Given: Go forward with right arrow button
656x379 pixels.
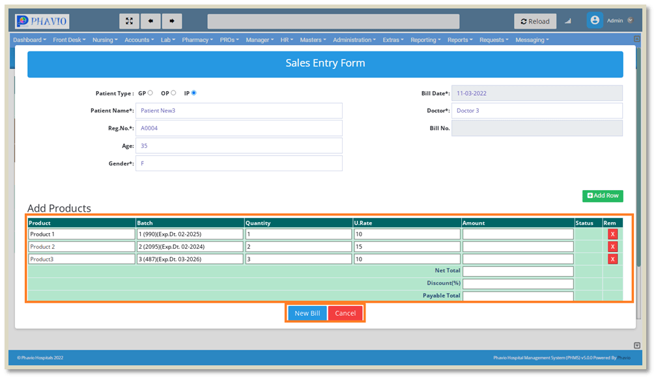Looking at the screenshot, I should (x=172, y=21).
